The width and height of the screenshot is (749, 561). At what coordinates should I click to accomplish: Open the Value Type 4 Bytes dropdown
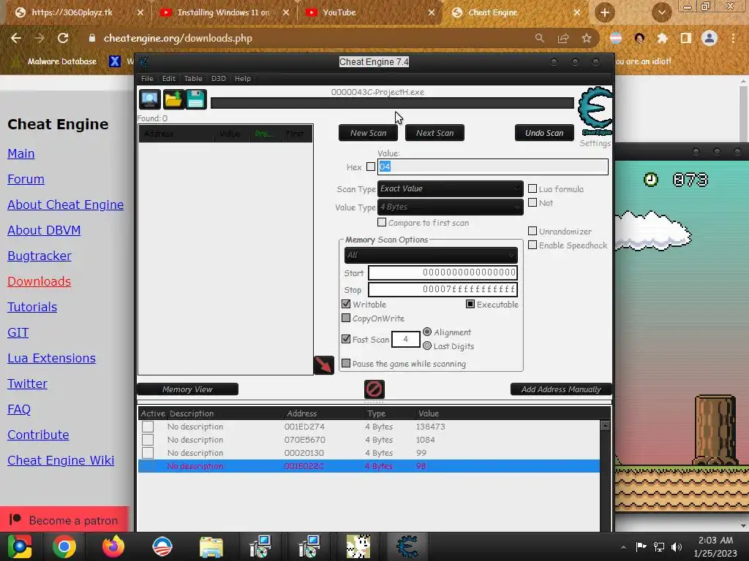pyautogui.click(x=450, y=207)
